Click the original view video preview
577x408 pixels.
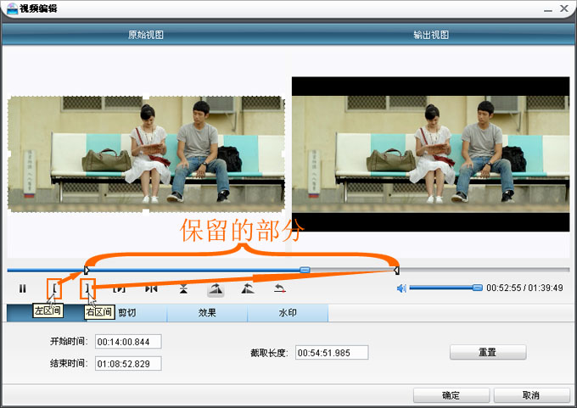[x=146, y=154]
